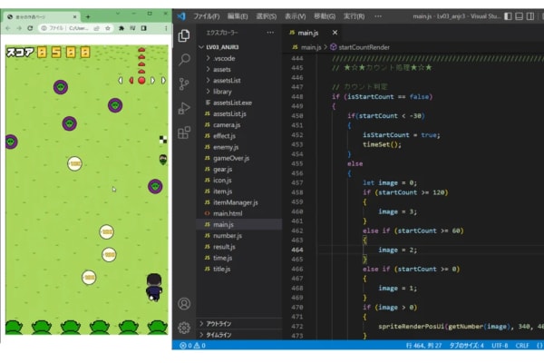Expand the assets folder in Explorer
The width and height of the screenshot is (544, 363).
223,68
